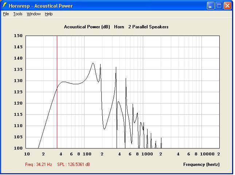Open the Tools menu

tap(18, 14)
